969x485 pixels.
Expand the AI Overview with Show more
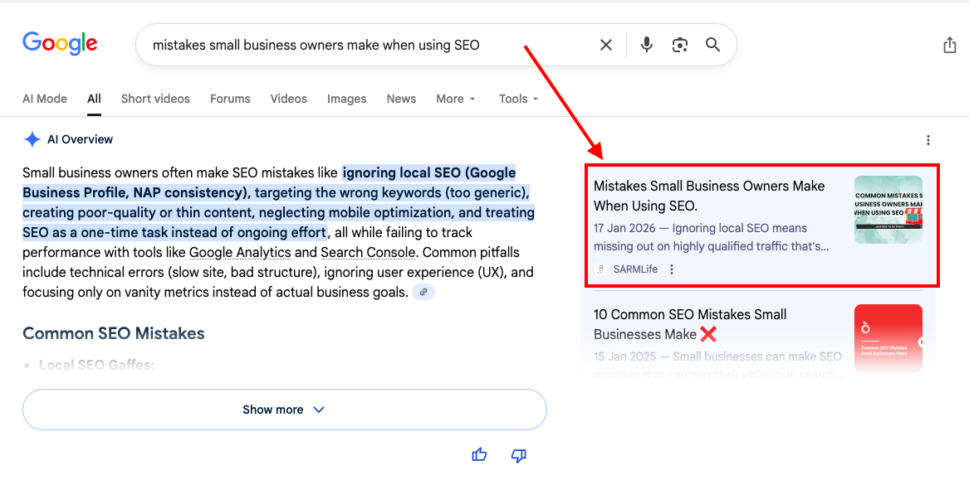[284, 409]
